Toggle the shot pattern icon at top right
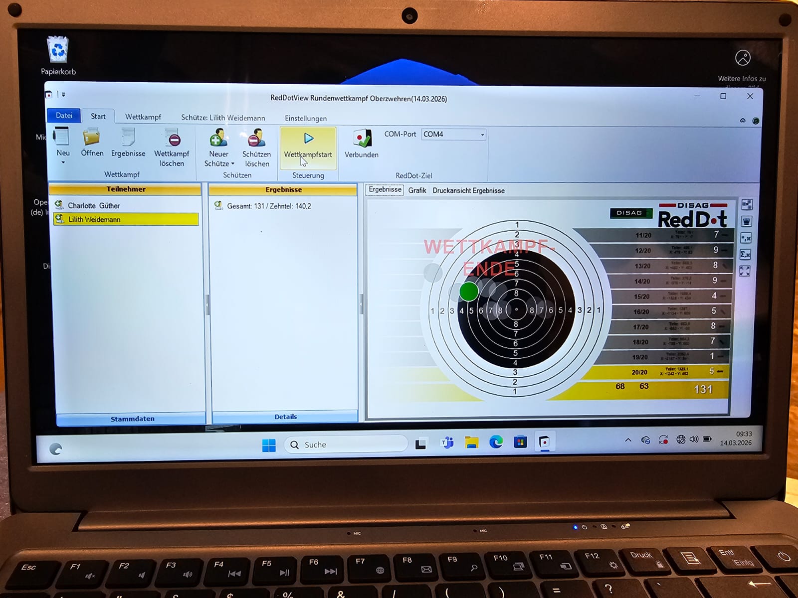Screen dimensions: 798x598 747,204
